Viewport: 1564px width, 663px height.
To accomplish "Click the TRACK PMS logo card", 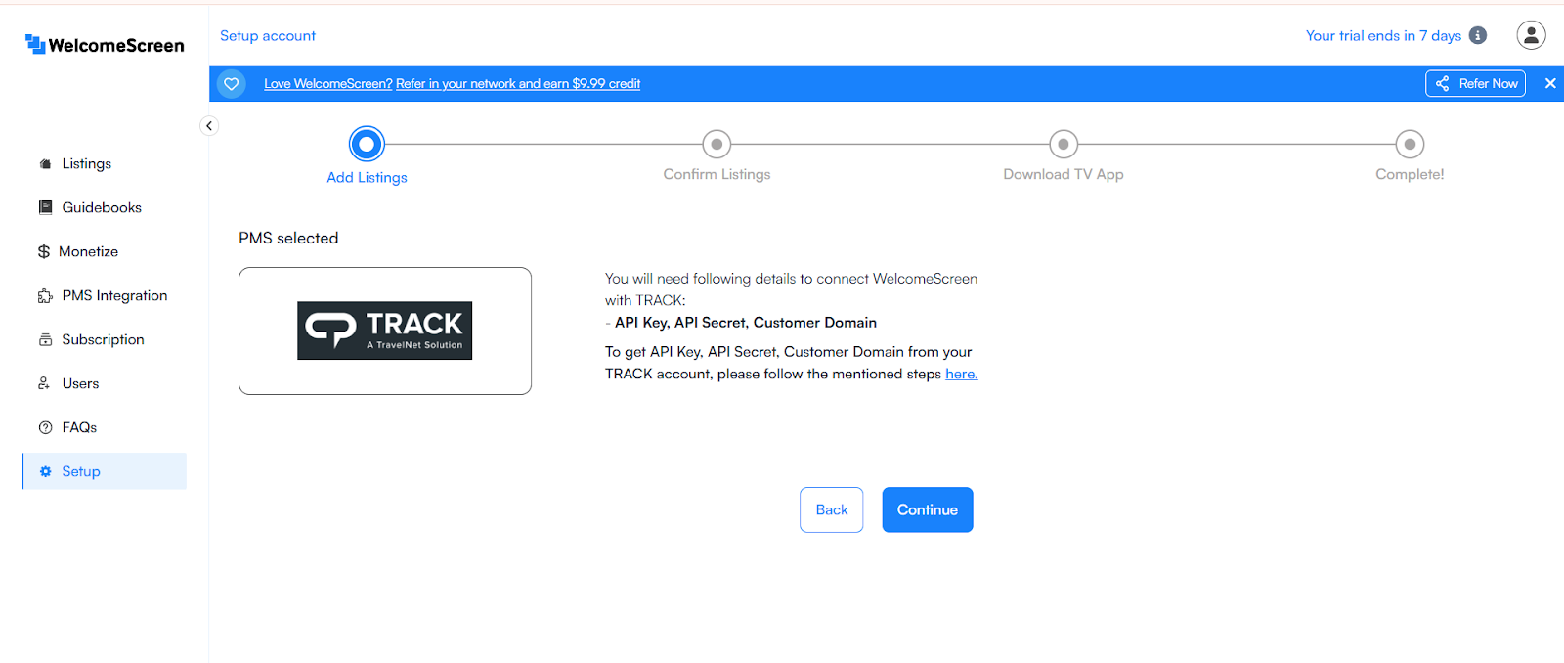I will pyautogui.click(x=385, y=331).
